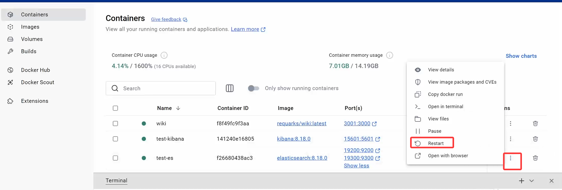The width and height of the screenshot is (562, 190).
Task: Click status dot of test-es container
Action: point(144,158)
